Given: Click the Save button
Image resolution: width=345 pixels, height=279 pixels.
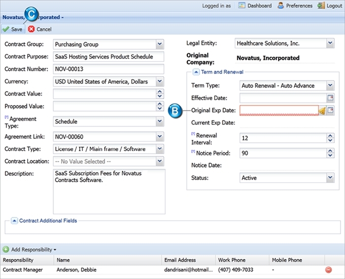Looking at the screenshot, I should coord(12,29).
